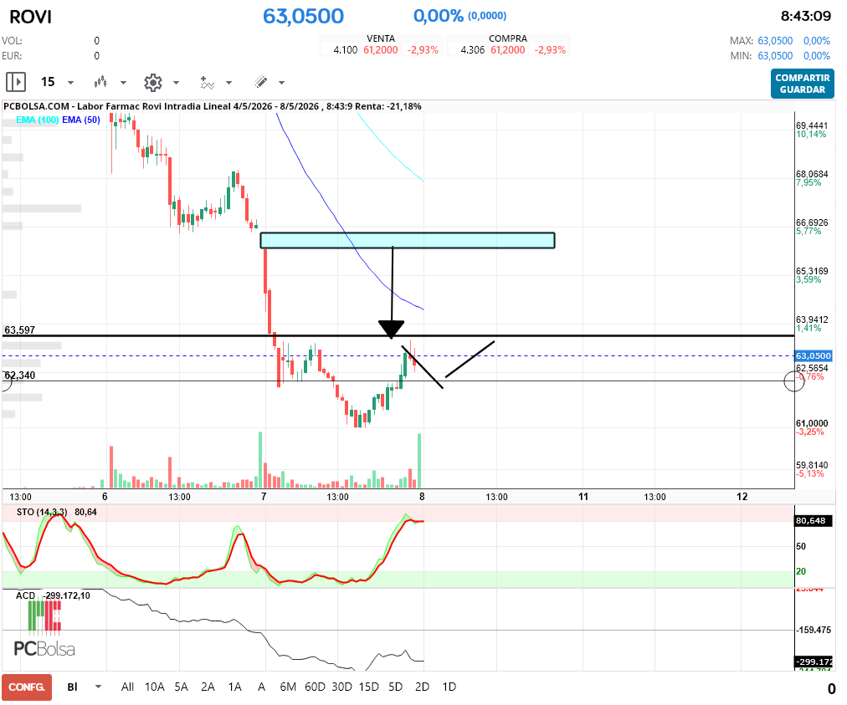Click the STO (14,3,3) indicator label
This screenshot has width=847, height=705.
point(42,512)
